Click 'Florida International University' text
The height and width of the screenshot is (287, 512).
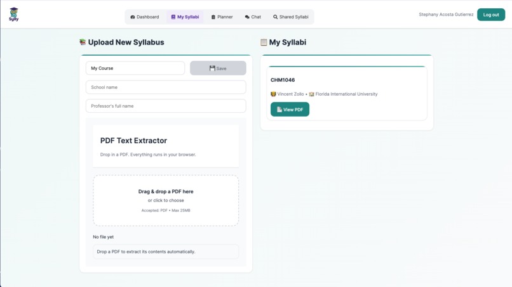click(346, 94)
